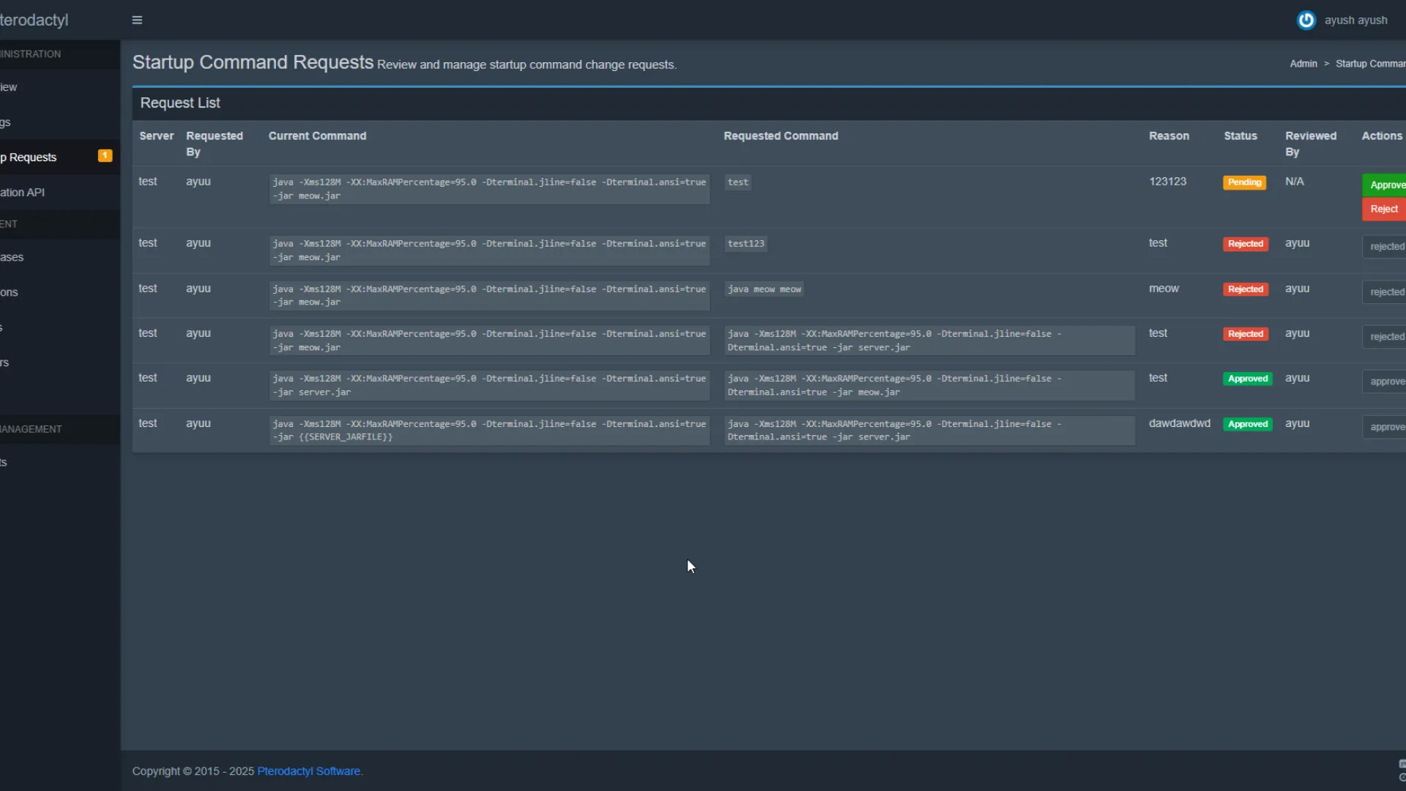Click the Admin breadcrumb link

(1303, 63)
